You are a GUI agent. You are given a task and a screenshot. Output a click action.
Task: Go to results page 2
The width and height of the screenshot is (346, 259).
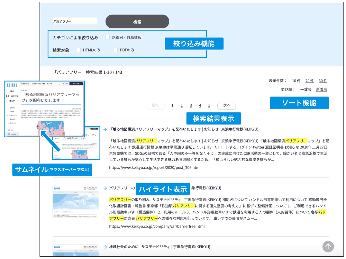pyautogui.click(x=182, y=106)
